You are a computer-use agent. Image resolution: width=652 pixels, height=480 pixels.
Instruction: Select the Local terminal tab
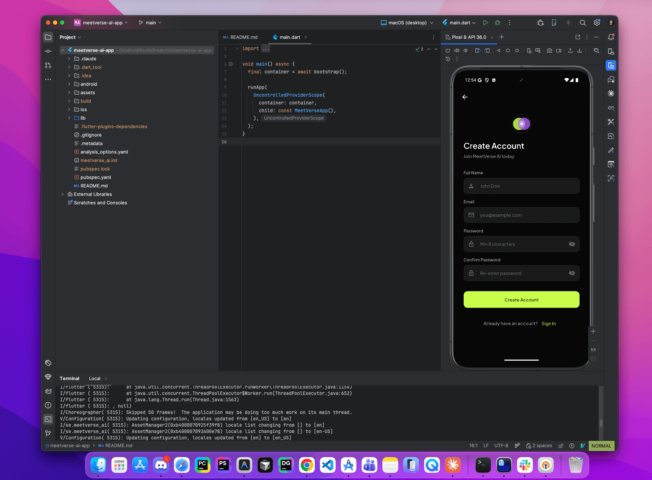tap(94, 378)
